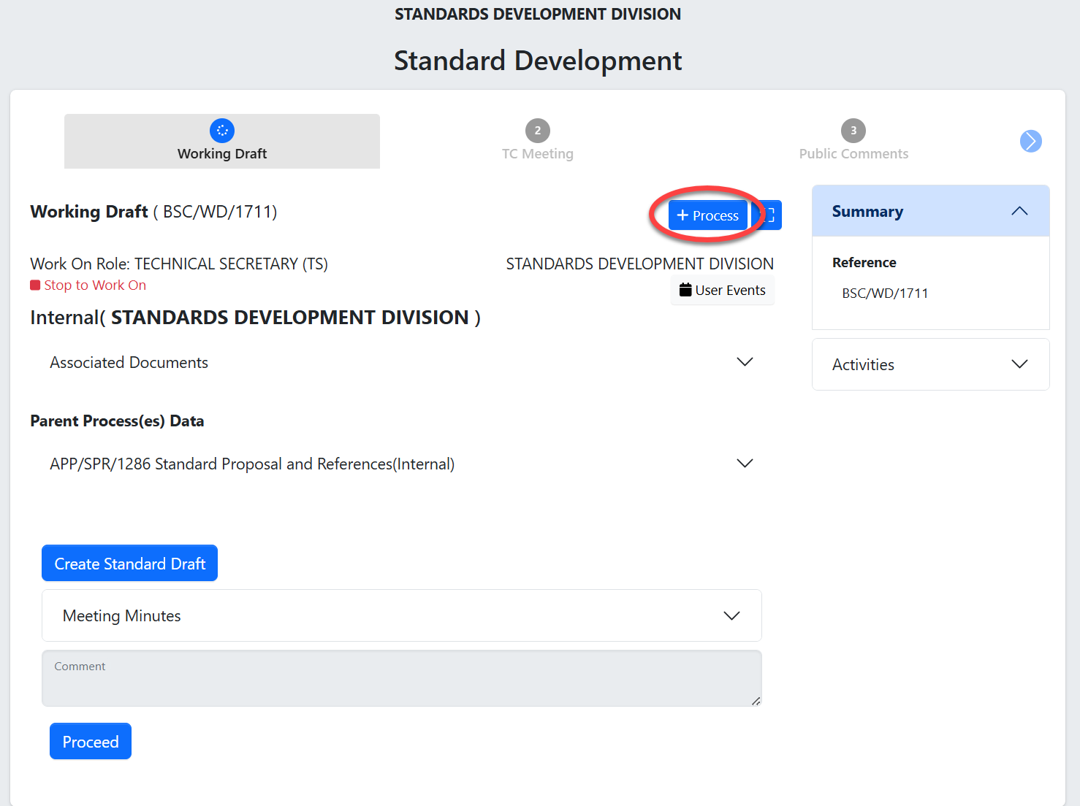Viewport: 1080px width, 806px height.
Task: Click the step 3 circle icon
Action: pos(853,131)
